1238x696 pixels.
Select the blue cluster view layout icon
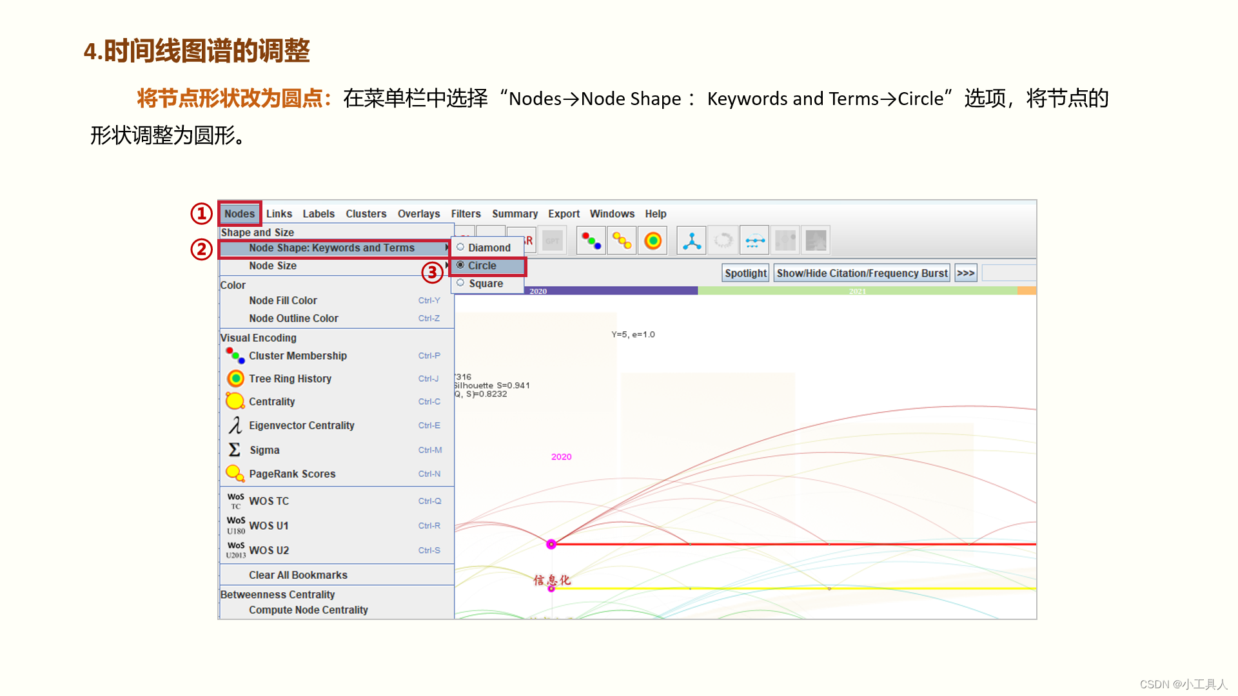tap(691, 241)
